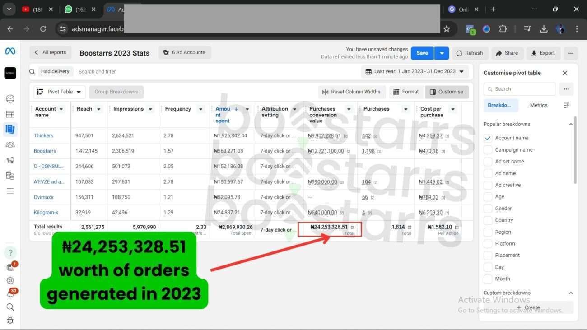
Task: Open the campaigns table grid icon
Action: click(10, 114)
